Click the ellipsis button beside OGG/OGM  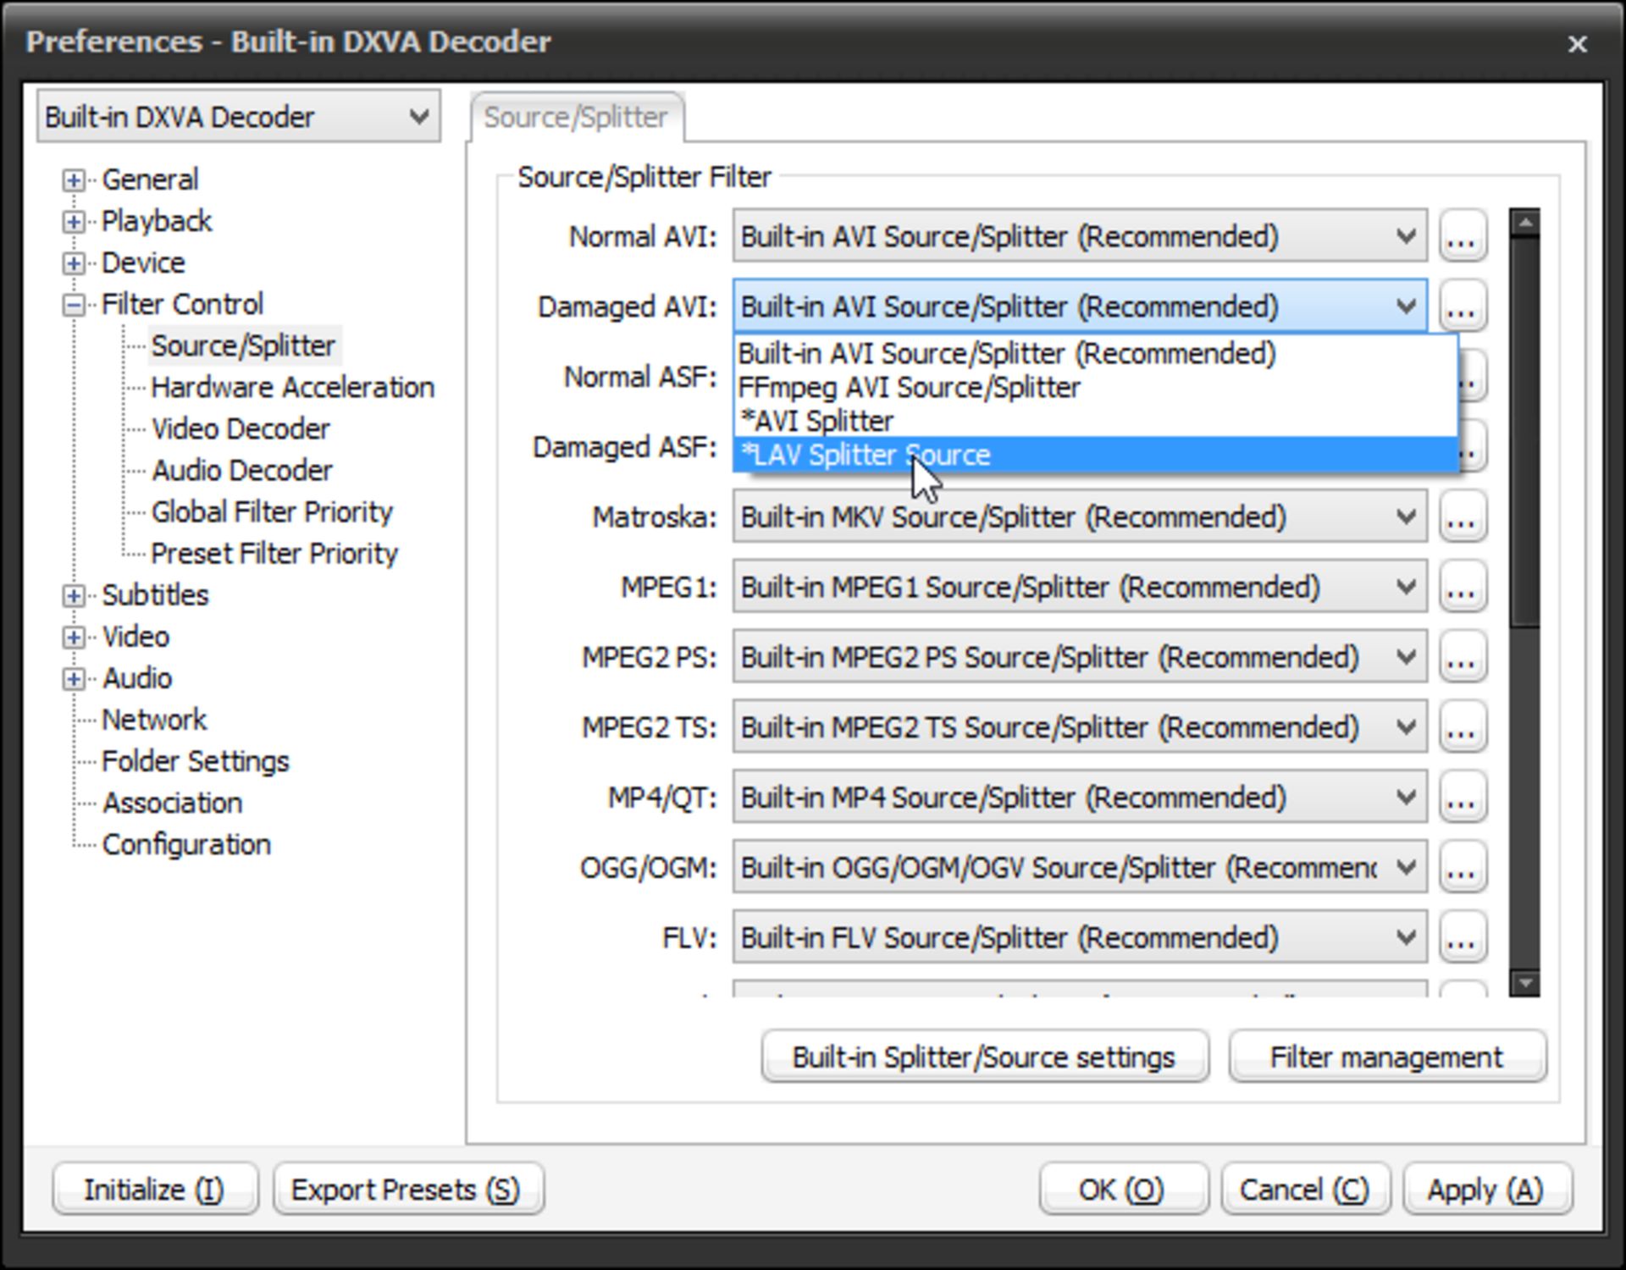[x=1462, y=868]
